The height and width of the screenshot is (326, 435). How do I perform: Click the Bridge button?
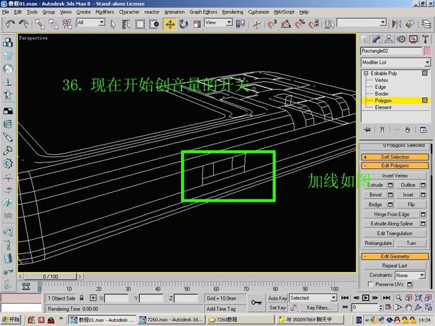point(375,204)
